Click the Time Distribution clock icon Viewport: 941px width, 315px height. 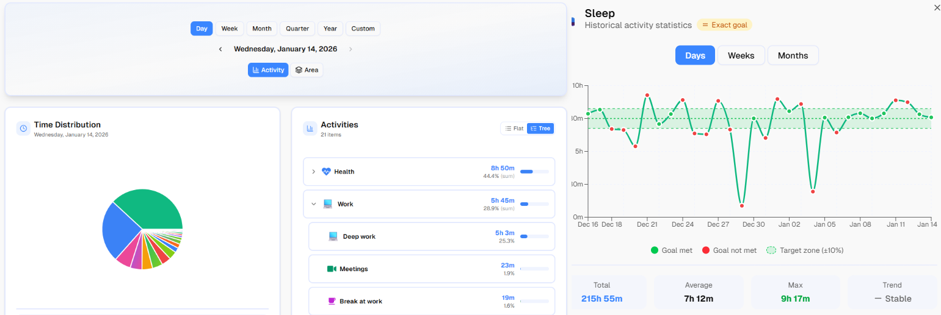23,128
